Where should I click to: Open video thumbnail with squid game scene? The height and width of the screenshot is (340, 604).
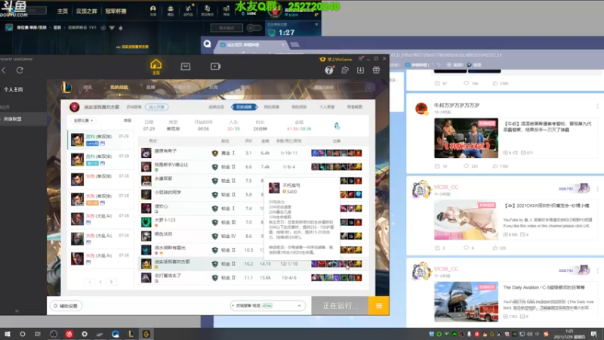[x=466, y=138]
